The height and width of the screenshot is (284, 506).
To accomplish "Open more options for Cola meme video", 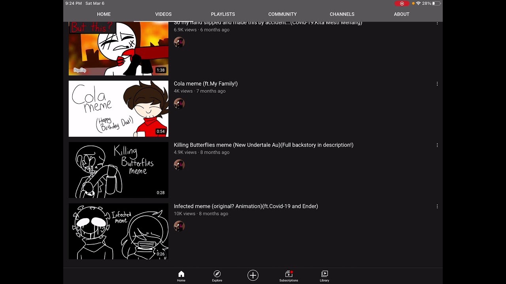I will pos(437,84).
